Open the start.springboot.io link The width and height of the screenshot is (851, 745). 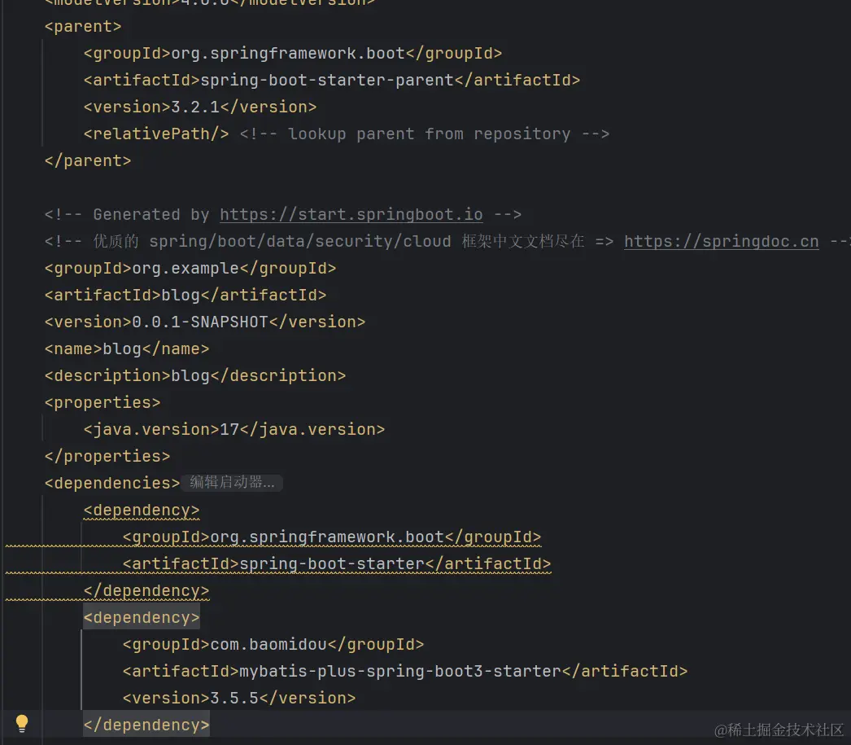coord(351,215)
